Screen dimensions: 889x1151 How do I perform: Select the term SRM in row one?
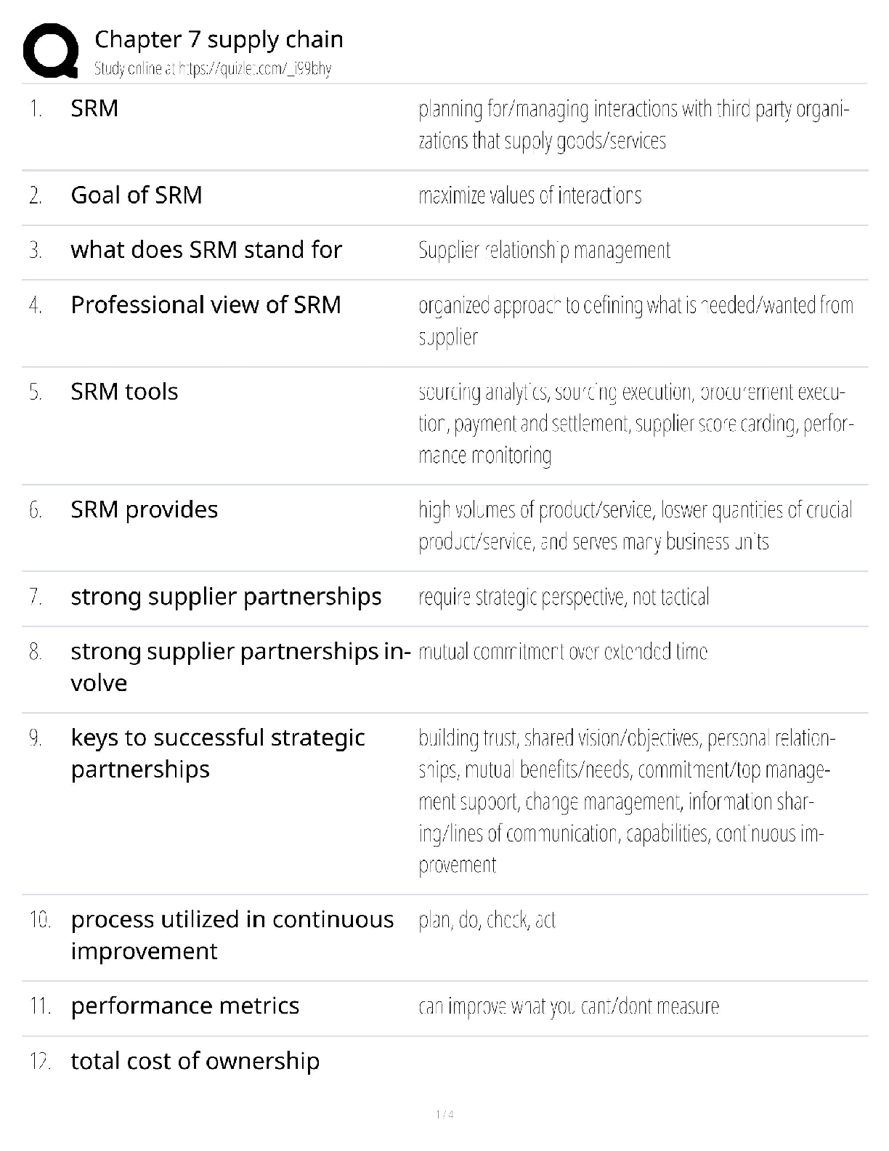pos(94,108)
